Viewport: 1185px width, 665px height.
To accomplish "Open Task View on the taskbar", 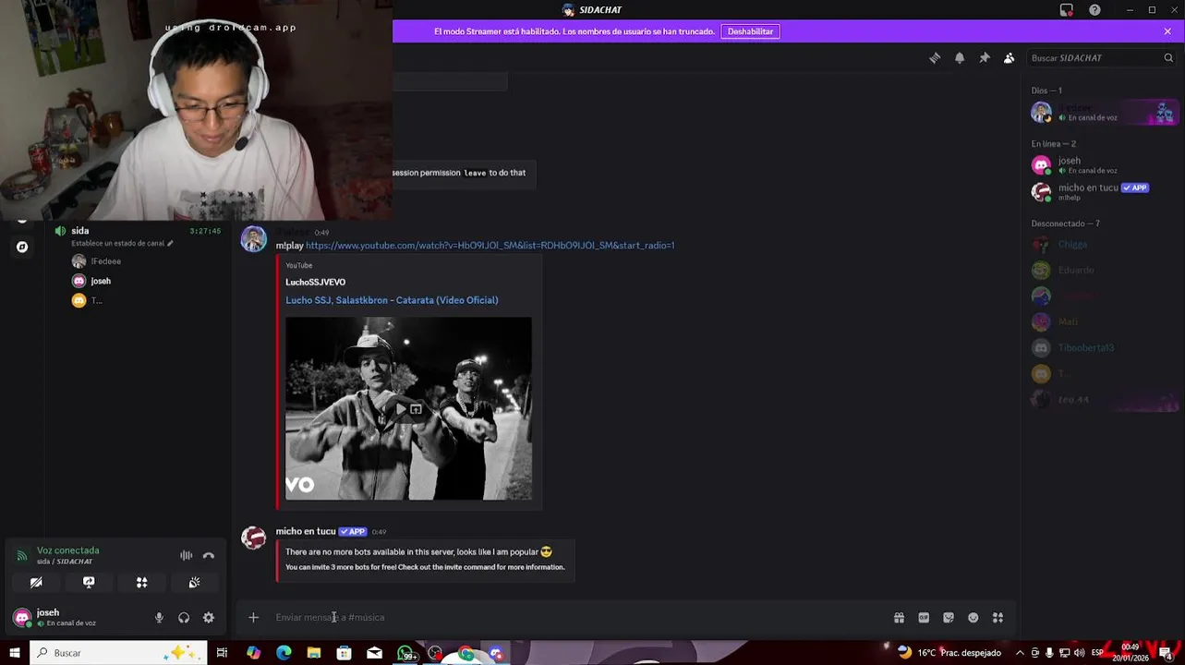I will tap(222, 653).
